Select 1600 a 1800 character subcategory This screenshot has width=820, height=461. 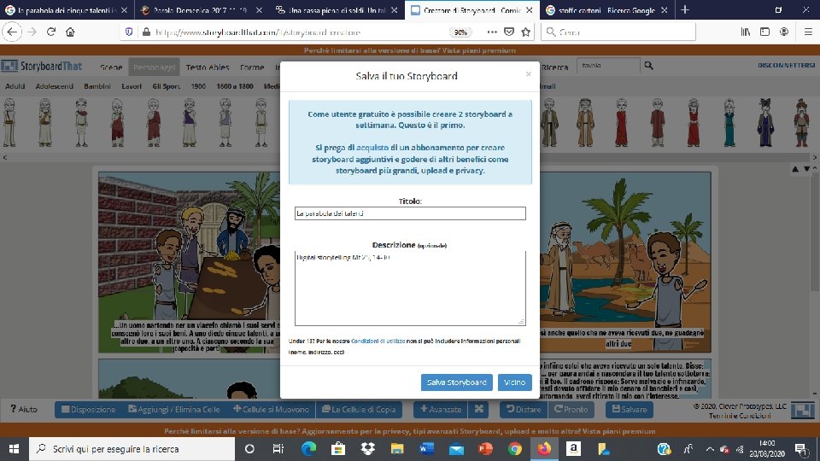point(235,85)
